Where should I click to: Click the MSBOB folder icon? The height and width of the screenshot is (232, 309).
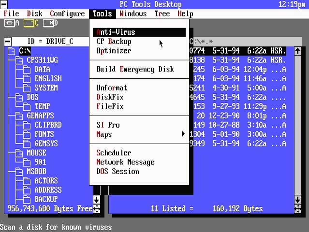pyautogui.click(x=19, y=171)
